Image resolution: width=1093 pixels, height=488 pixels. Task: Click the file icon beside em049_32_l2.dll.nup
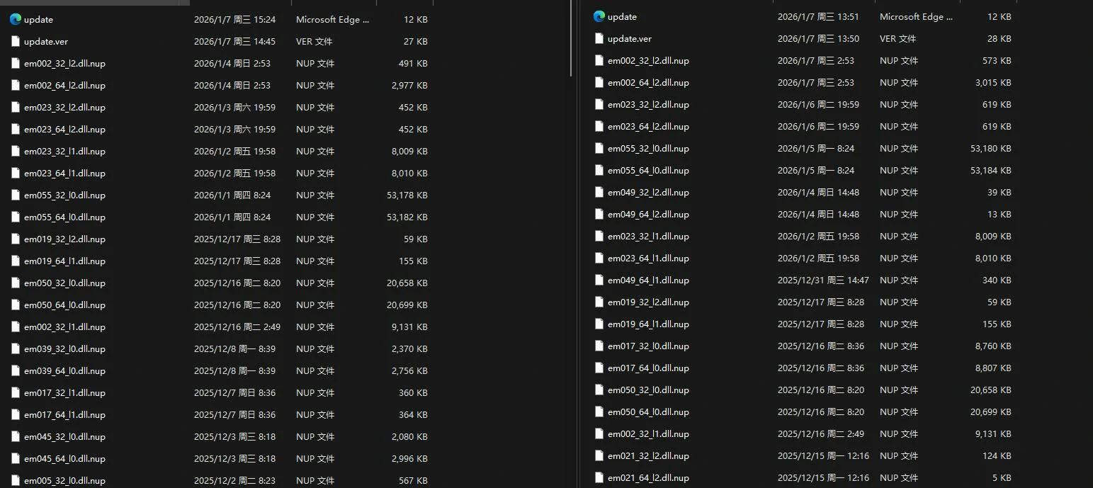pos(599,193)
